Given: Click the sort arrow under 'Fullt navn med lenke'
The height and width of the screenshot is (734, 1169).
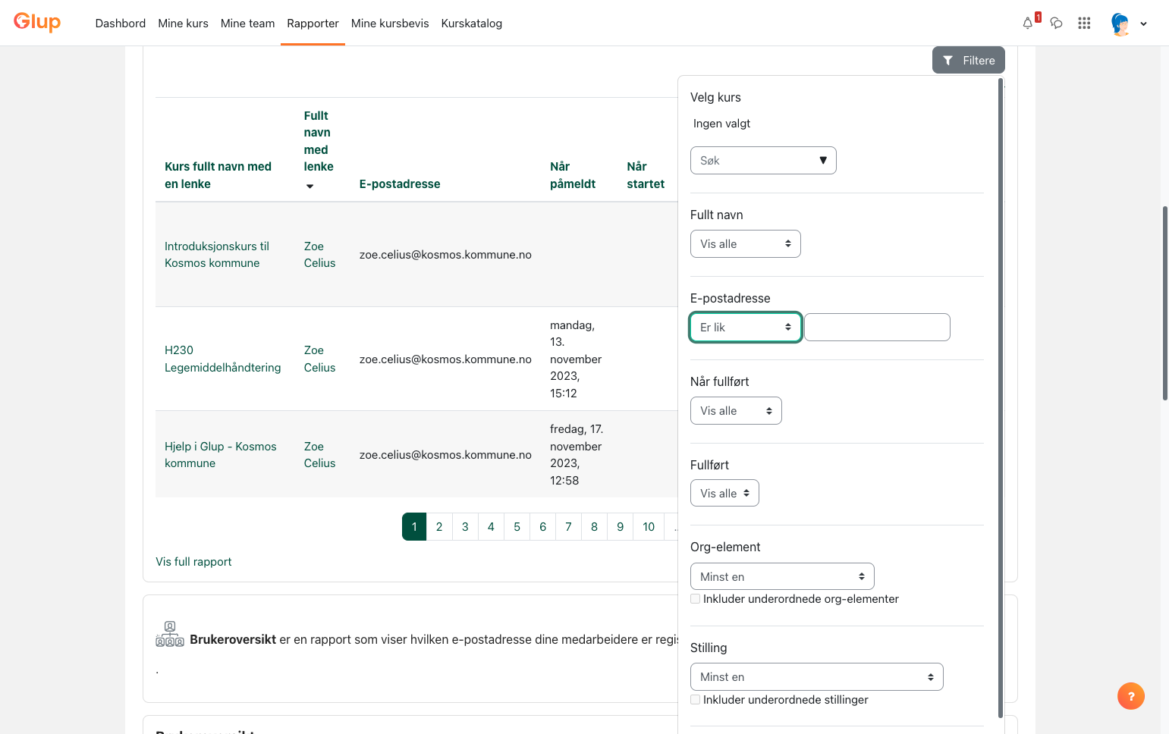Looking at the screenshot, I should [x=310, y=186].
